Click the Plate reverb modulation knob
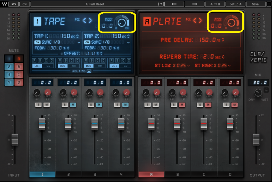The image size is (272, 182). click(232, 22)
